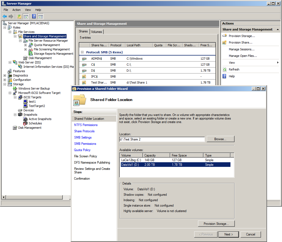Expand the File Screening Management node
Viewport: 282px width, 242px height.
[26, 49]
